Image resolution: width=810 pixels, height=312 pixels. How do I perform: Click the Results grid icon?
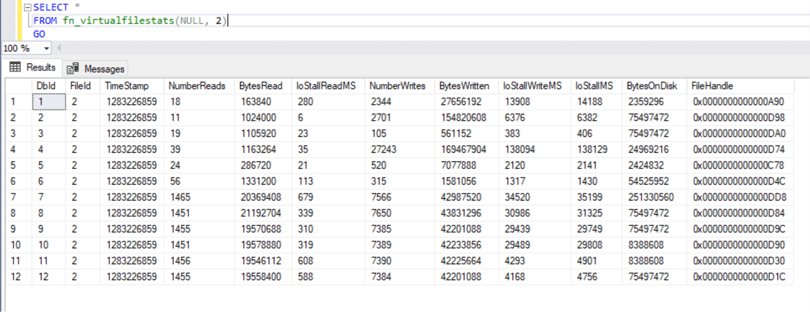coord(15,67)
